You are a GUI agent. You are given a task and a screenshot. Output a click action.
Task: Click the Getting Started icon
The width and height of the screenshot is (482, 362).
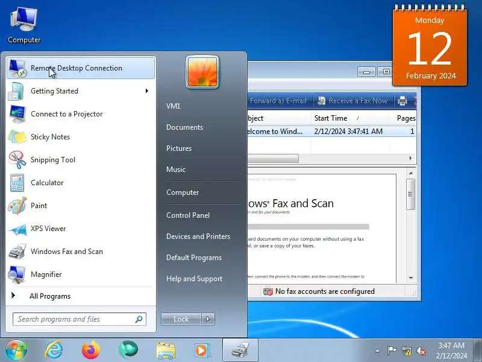(x=17, y=91)
